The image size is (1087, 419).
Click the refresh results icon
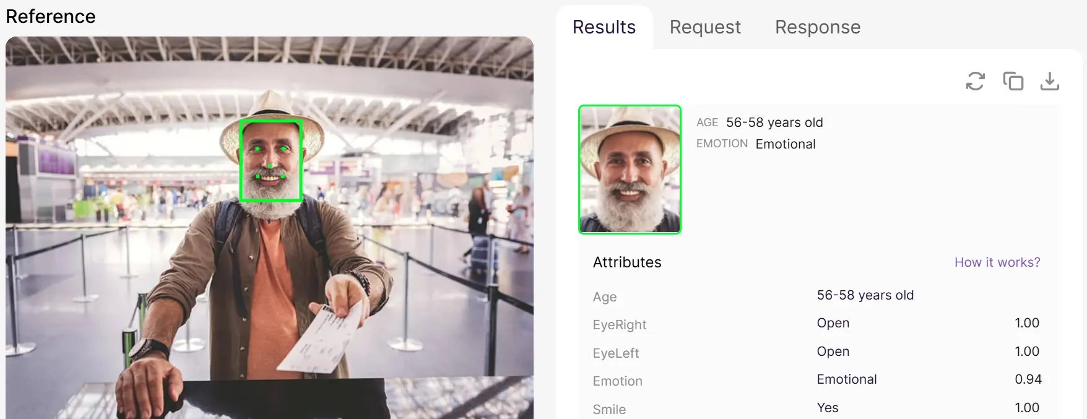click(x=975, y=81)
